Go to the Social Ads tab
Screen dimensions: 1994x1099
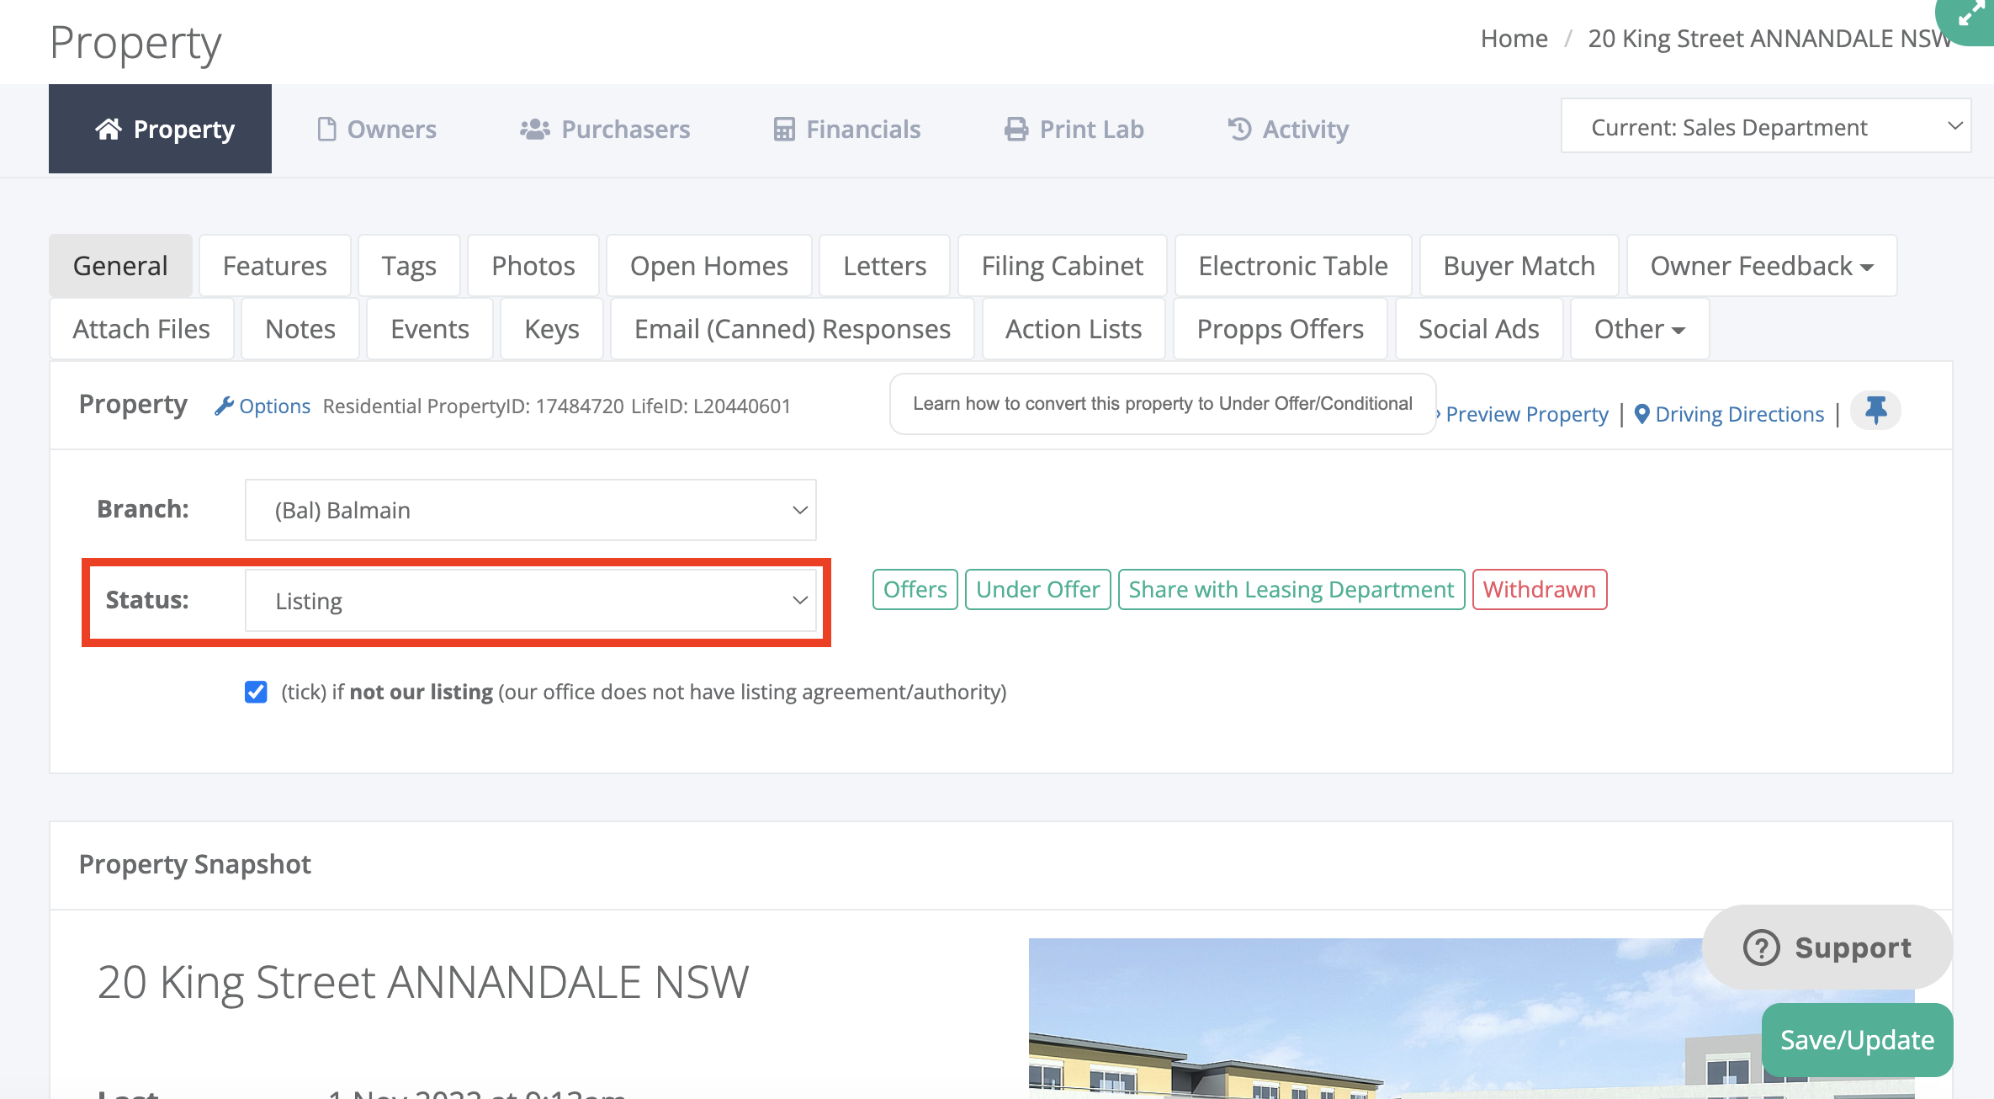pos(1479,329)
